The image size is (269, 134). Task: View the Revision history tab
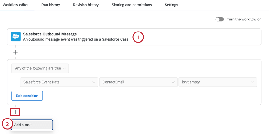[86, 5]
